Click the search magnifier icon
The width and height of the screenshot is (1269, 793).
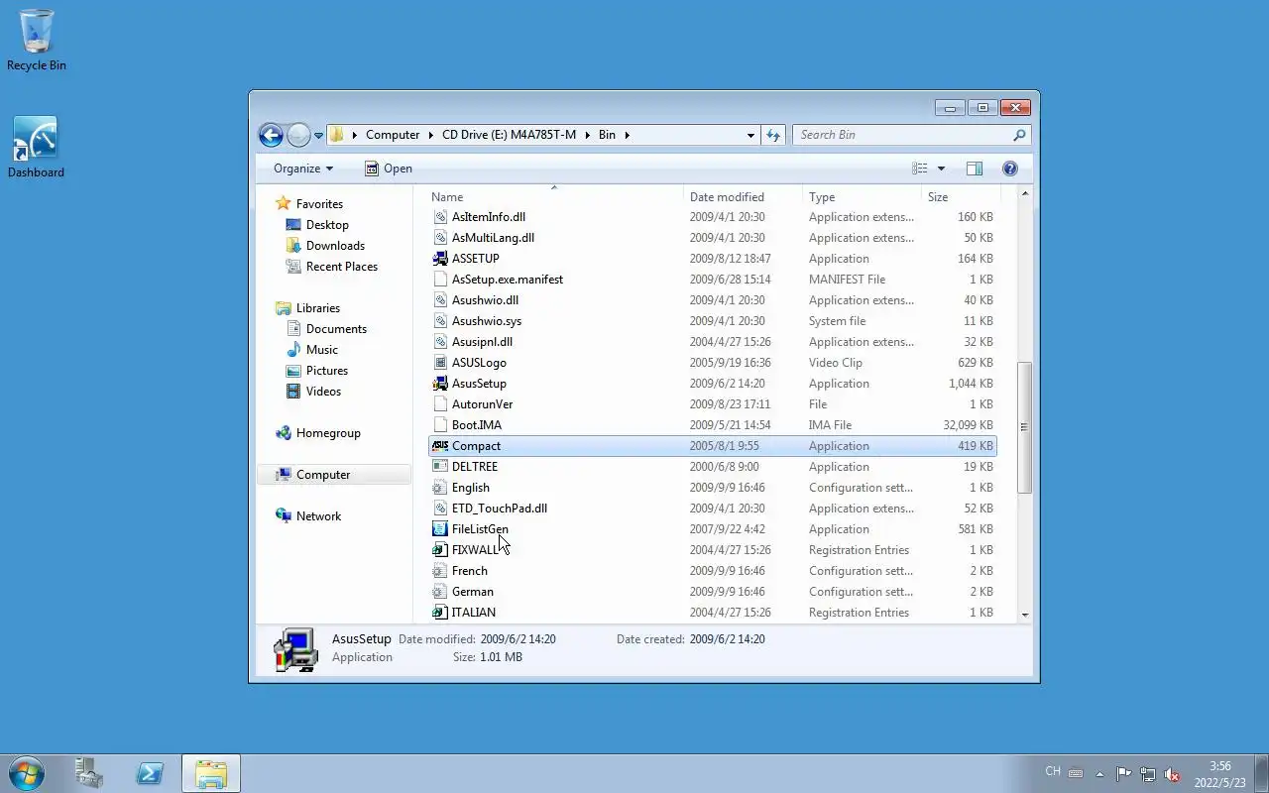point(1019,135)
